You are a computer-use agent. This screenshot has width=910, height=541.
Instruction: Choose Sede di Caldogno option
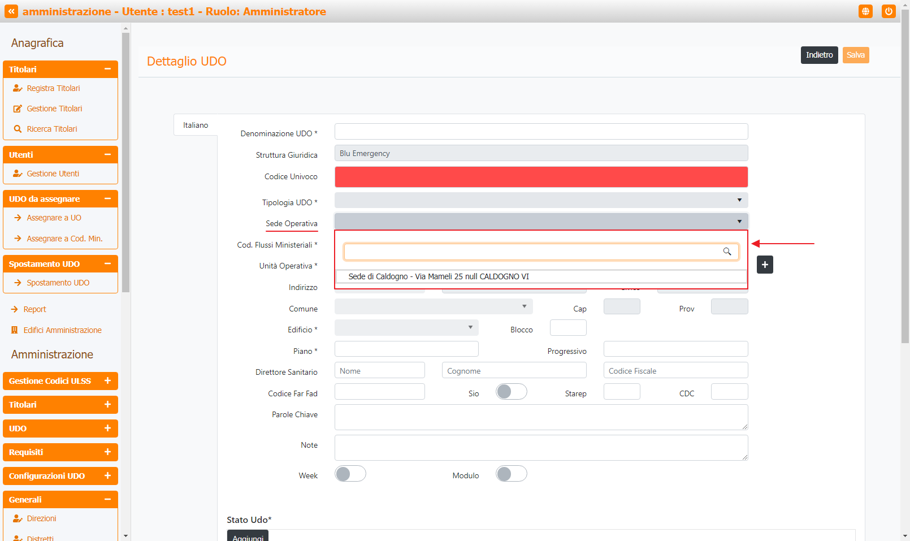pos(439,276)
